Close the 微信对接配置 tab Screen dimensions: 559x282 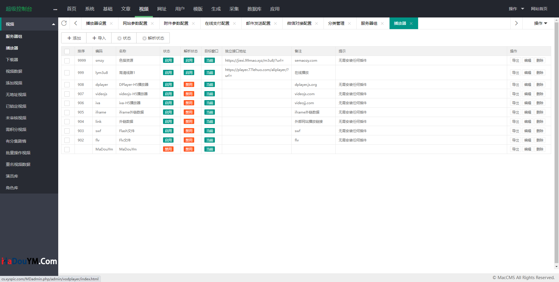pyautogui.click(x=316, y=24)
